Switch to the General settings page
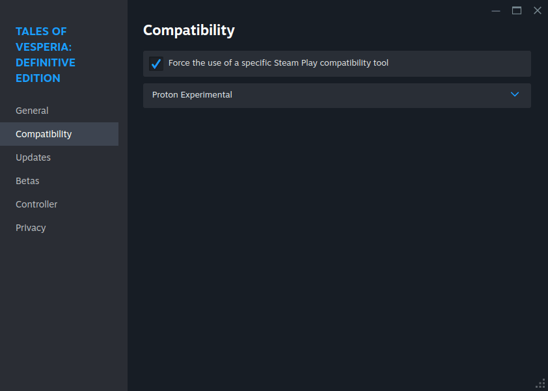 click(x=32, y=111)
